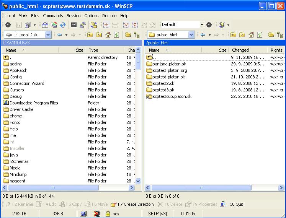Click the new session lightning icon

point(222,24)
